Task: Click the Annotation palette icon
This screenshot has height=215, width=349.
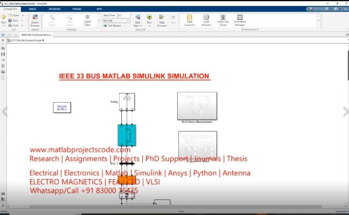Action: pos(3,66)
